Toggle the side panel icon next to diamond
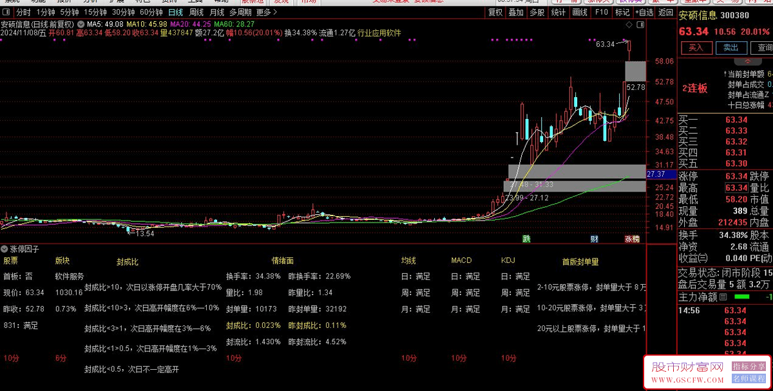This screenshot has width=773, height=391. (640, 24)
